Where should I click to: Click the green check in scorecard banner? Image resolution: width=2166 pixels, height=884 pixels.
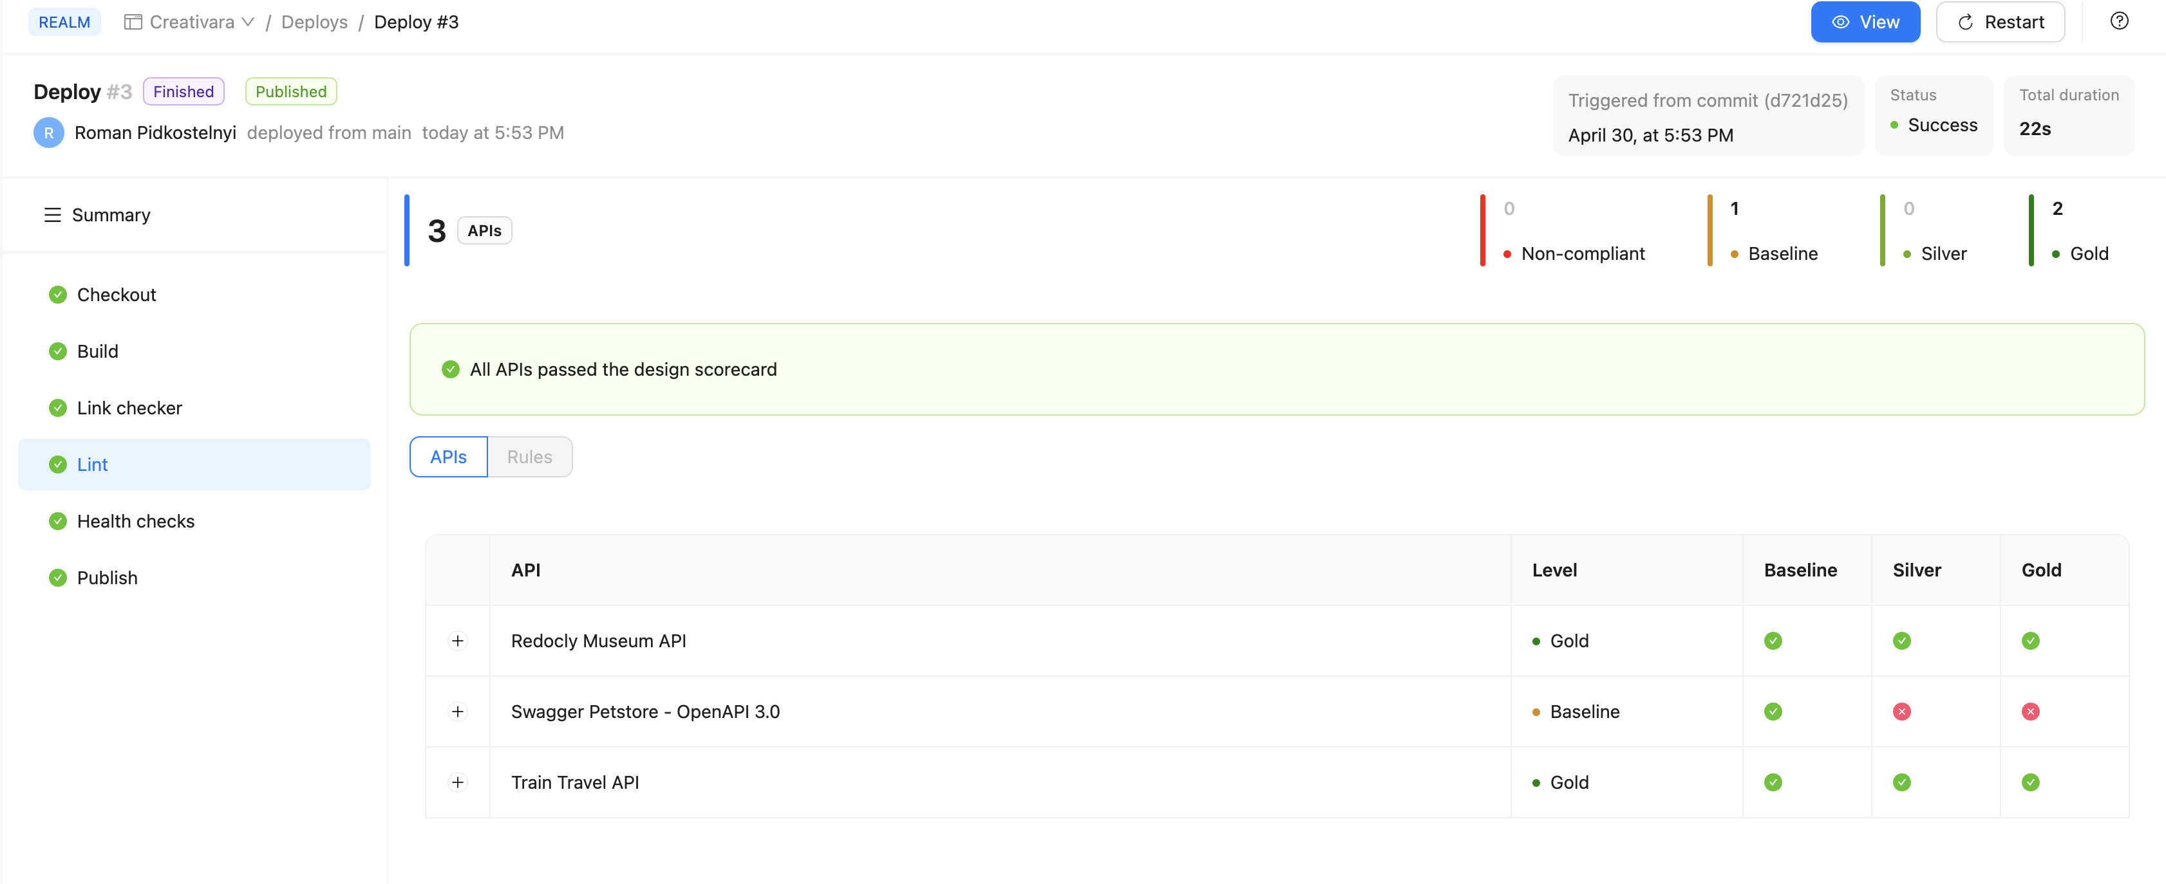click(x=451, y=369)
